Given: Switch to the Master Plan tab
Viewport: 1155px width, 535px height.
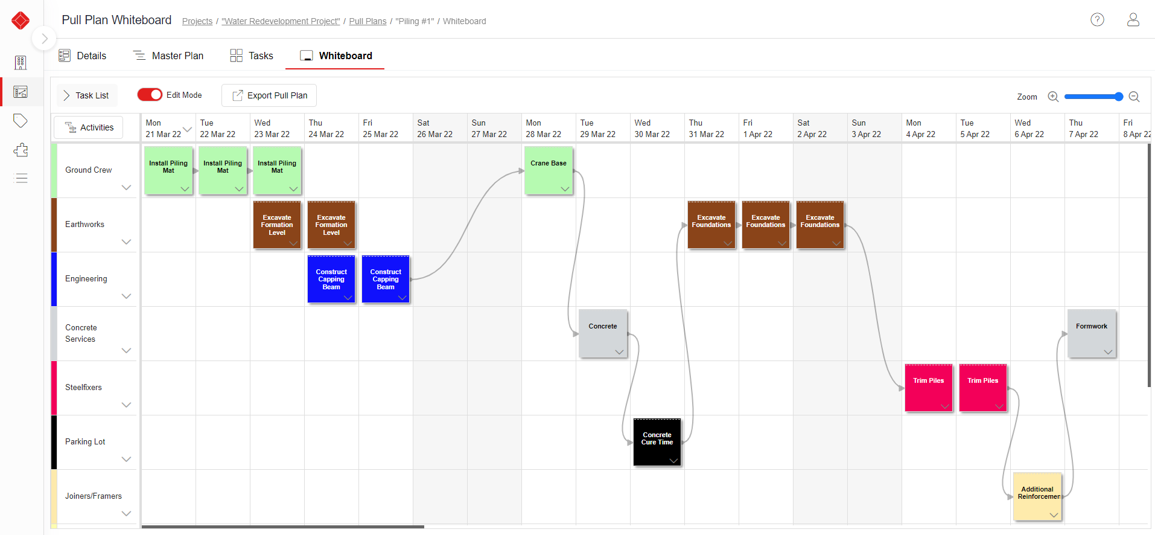Looking at the screenshot, I should (168, 56).
